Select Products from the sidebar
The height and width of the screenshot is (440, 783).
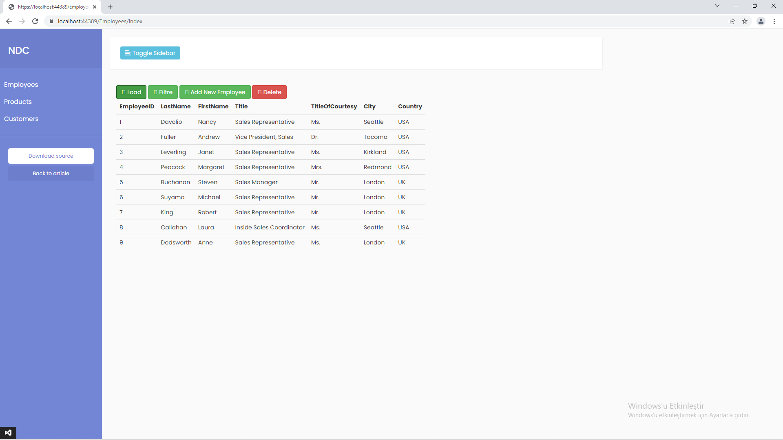tap(18, 101)
